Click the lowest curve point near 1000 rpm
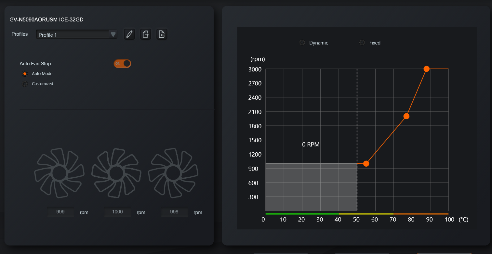This screenshot has height=254, width=492. tap(366, 163)
